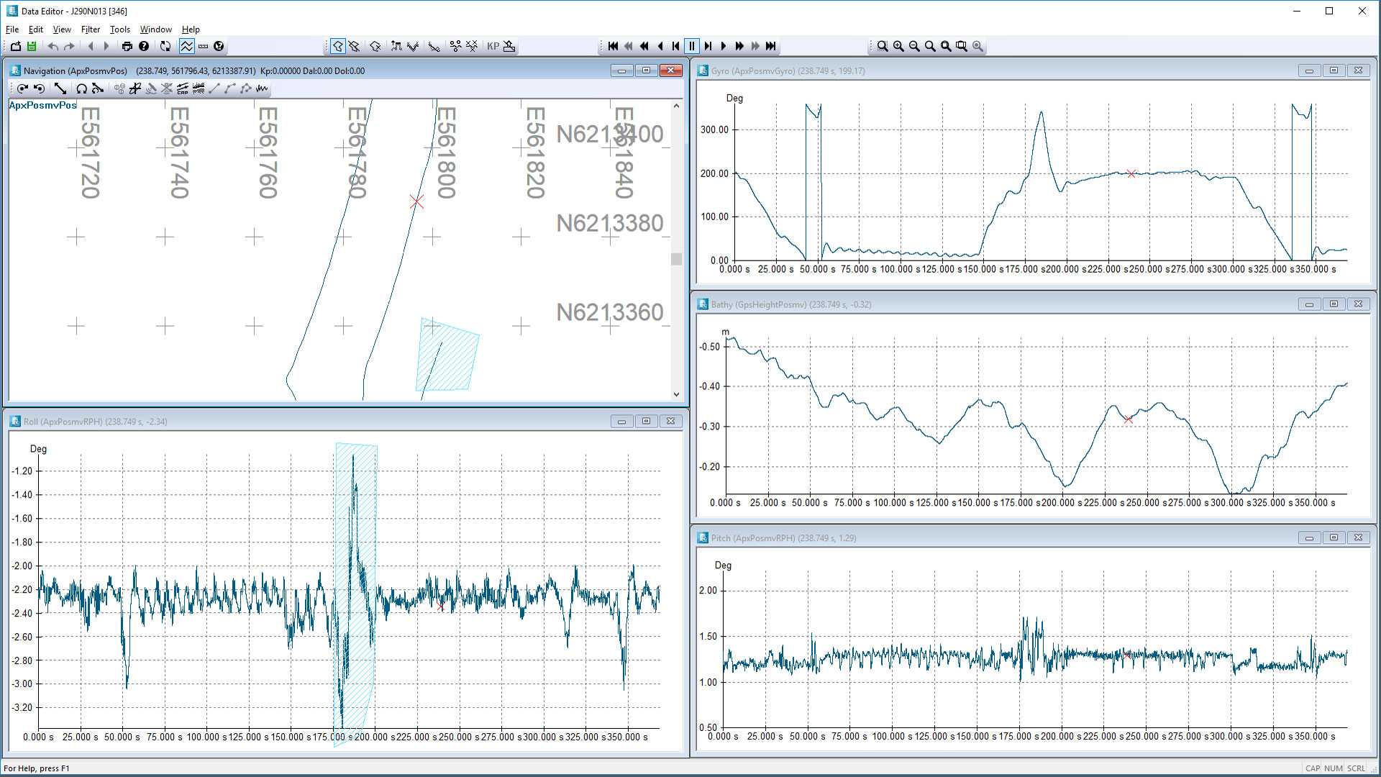Click the green Save icon in toolbar
The image size is (1381, 777).
(x=32, y=46)
